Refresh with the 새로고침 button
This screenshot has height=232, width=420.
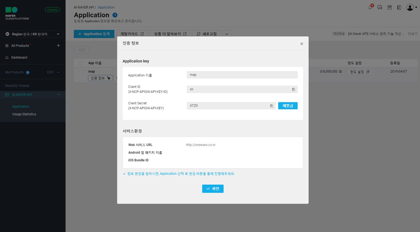point(207,34)
